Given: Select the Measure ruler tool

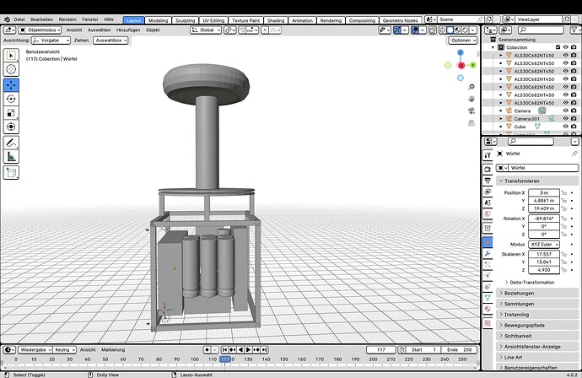Looking at the screenshot, I should pos(11,157).
